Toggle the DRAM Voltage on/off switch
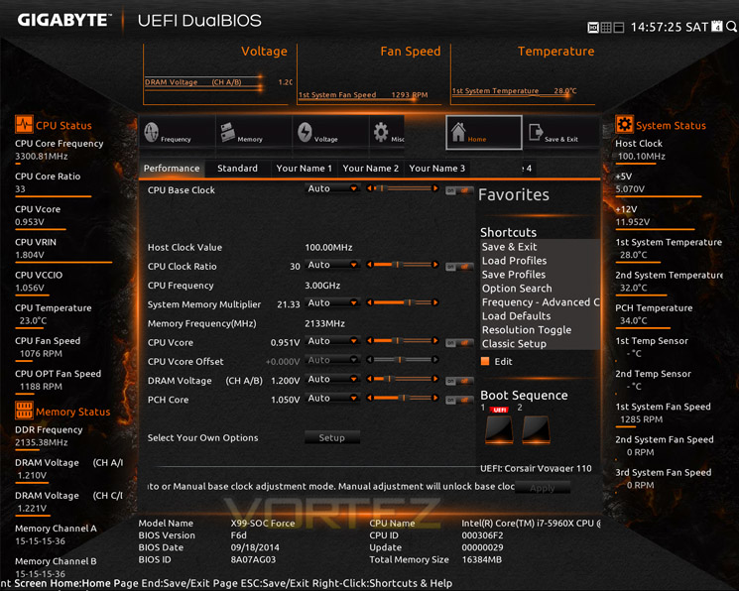The width and height of the screenshot is (739, 591). pyautogui.click(x=459, y=381)
